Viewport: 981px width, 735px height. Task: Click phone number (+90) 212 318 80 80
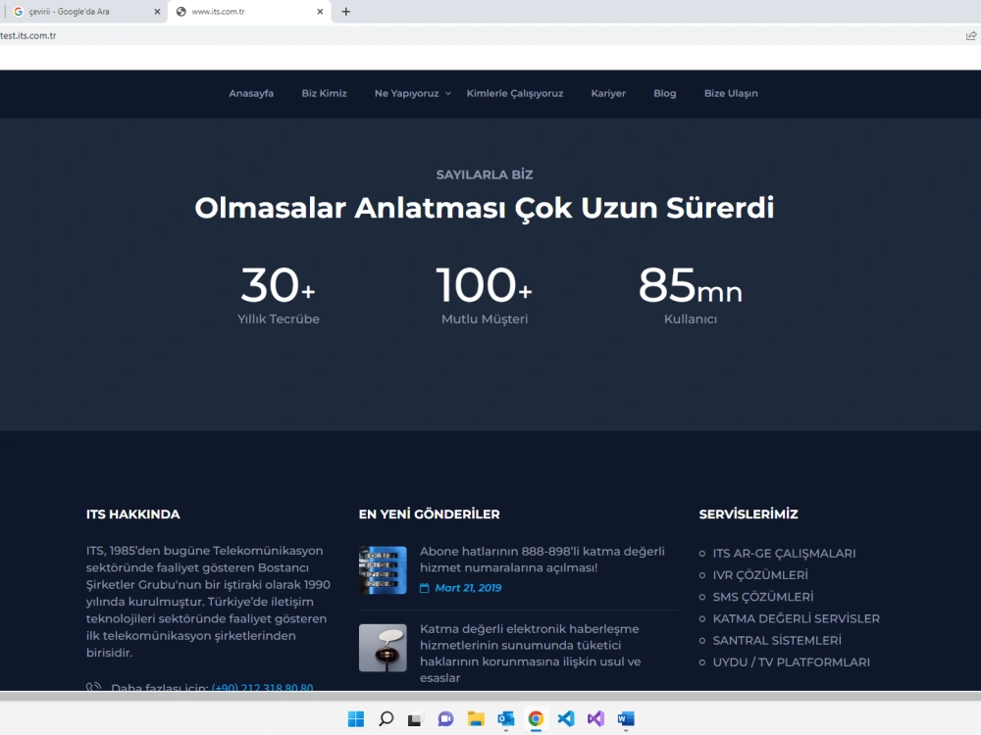tap(262, 687)
